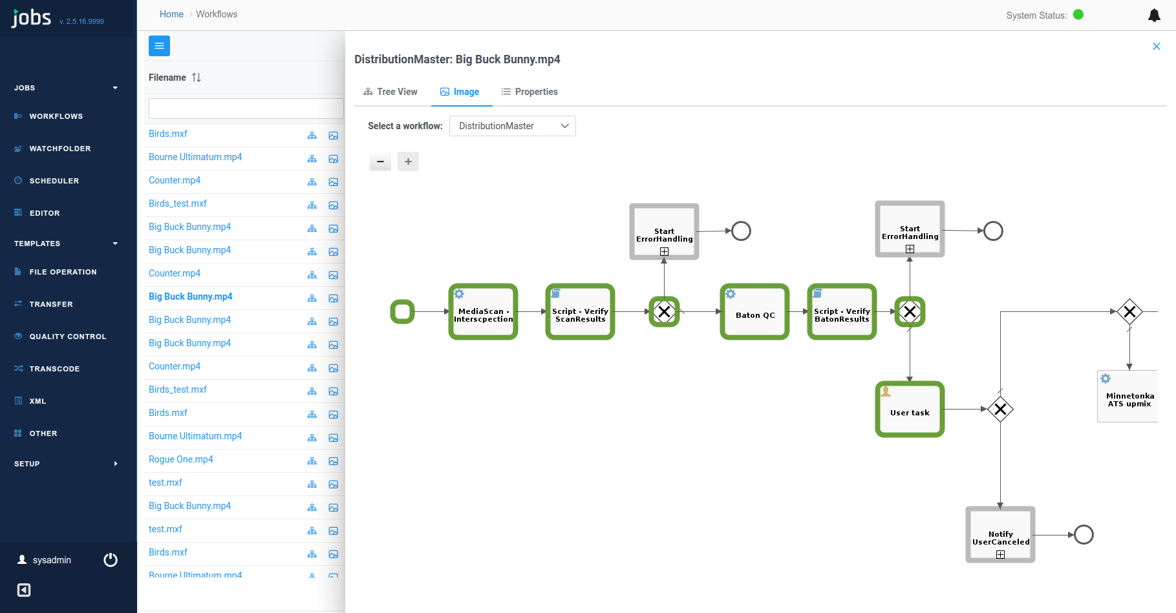Image resolution: width=1176 pixels, height=613 pixels.
Task: Toggle Filename column sort order
Action: point(197,78)
